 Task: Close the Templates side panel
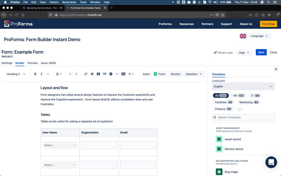click(276, 69)
